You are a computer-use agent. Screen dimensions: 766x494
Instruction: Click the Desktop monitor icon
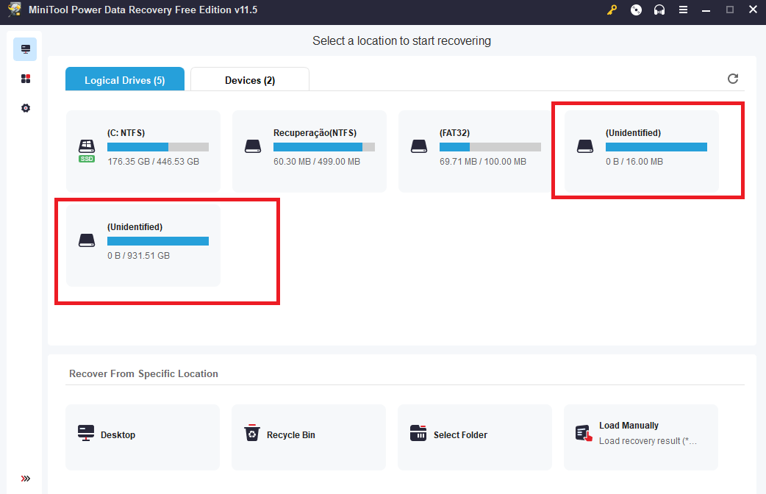coord(86,433)
